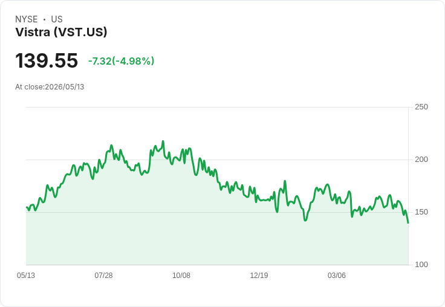Click the 07/28 date axis label
The width and height of the screenshot is (445, 307).
[x=103, y=276]
